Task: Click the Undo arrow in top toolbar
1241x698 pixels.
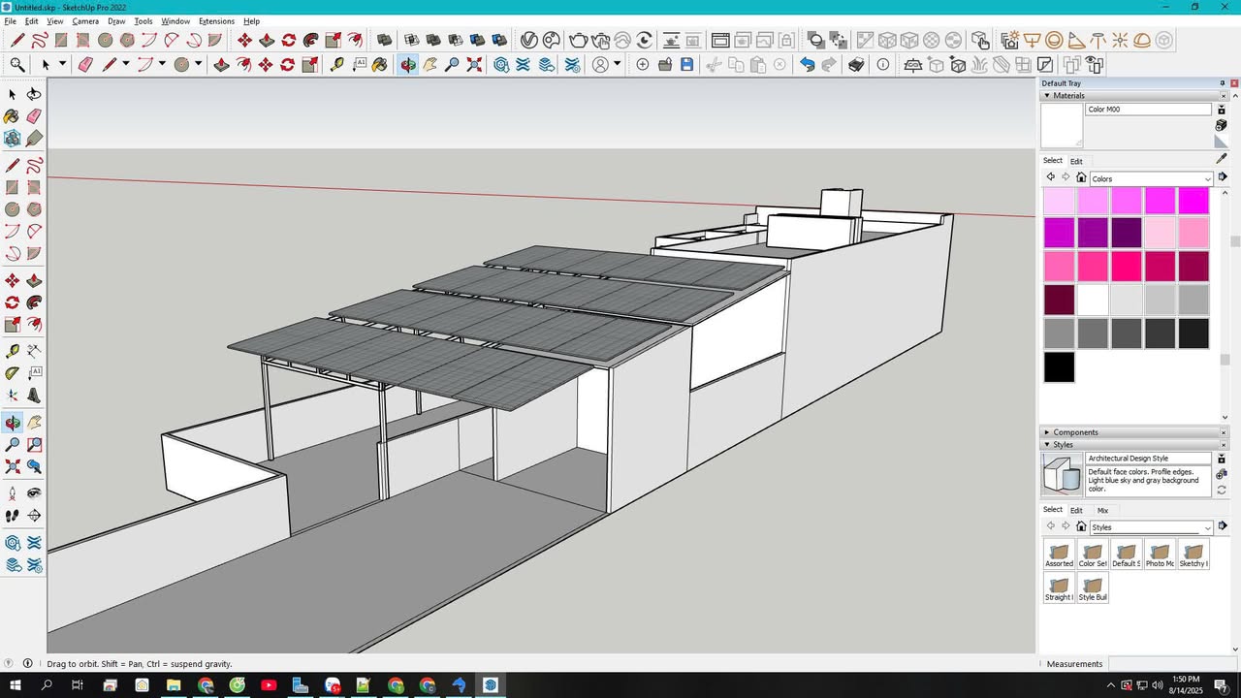Action: (x=807, y=65)
